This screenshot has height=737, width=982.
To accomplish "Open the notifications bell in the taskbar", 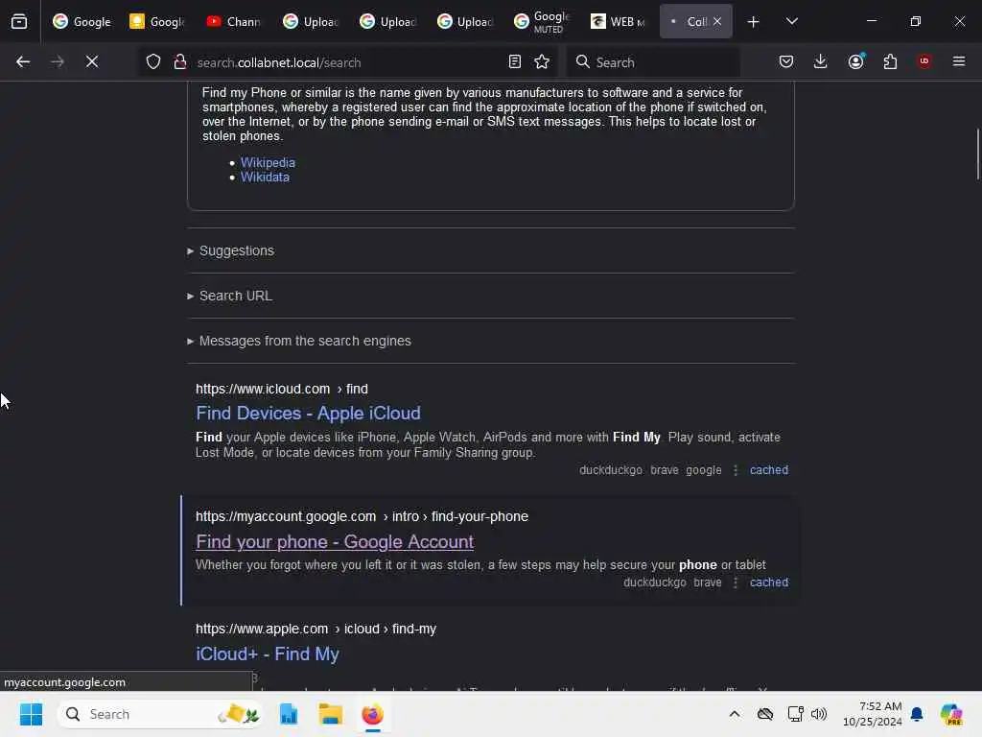I will point(917,714).
